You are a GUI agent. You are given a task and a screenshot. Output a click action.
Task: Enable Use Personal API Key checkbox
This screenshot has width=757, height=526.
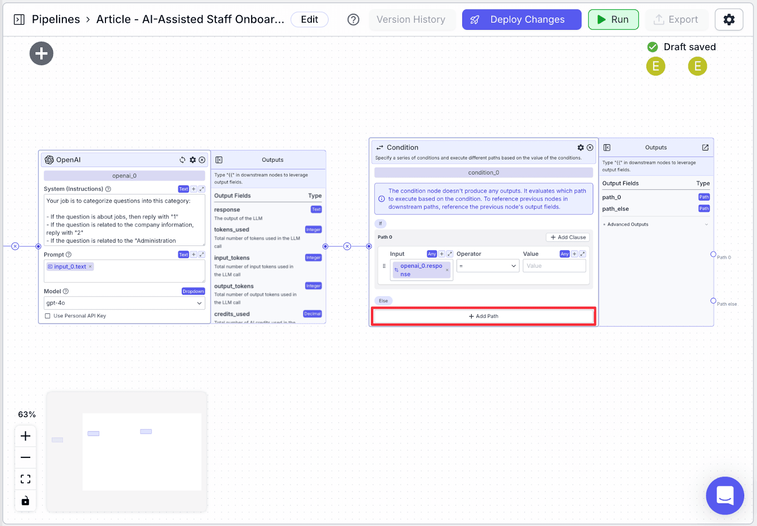point(47,316)
